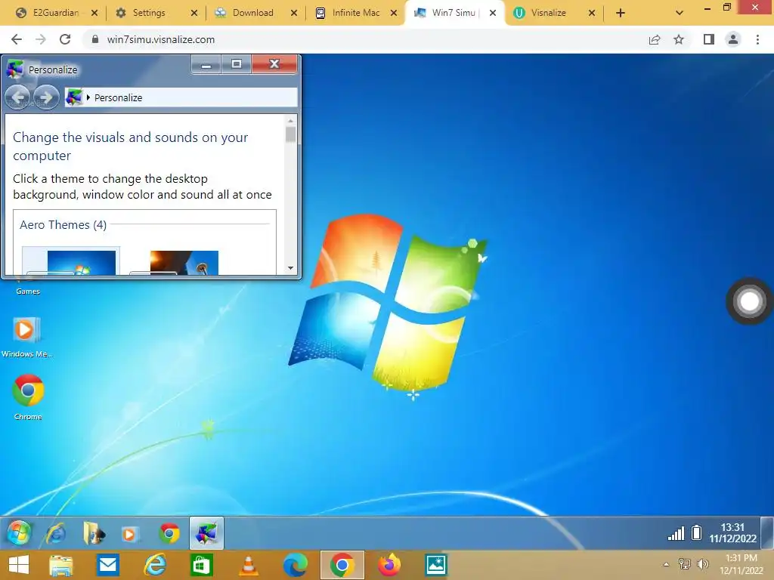Open Firefox on host taskbar
This screenshot has height=580, width=774.
point(389,565)
